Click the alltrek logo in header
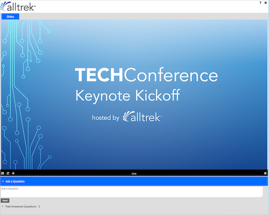Screen dimensions: 269x215 click(x=18, y=6)
